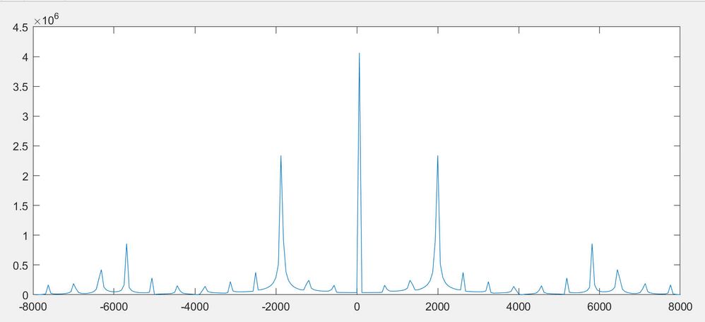Click the 3.5 tick label on y-axis
The width and height of the screenshot is (705, 322).
[20, 87]
